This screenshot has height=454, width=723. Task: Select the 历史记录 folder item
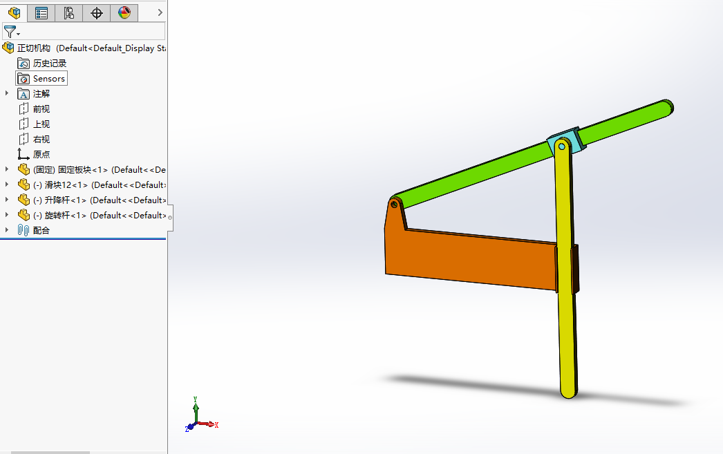[x=50, y=63]
